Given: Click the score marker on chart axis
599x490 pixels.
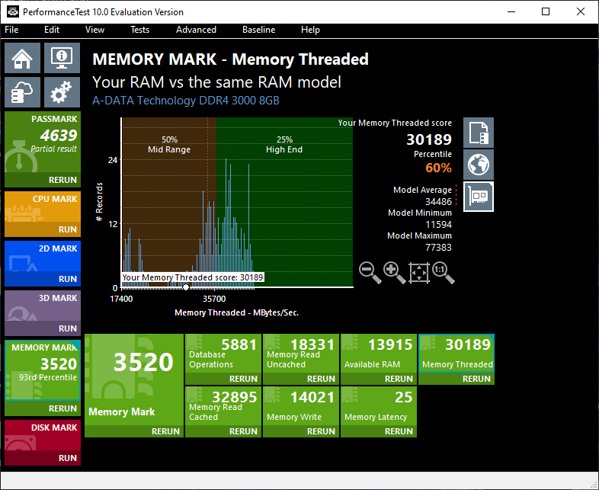Looking at the screenshot, I should coord(186,287).
